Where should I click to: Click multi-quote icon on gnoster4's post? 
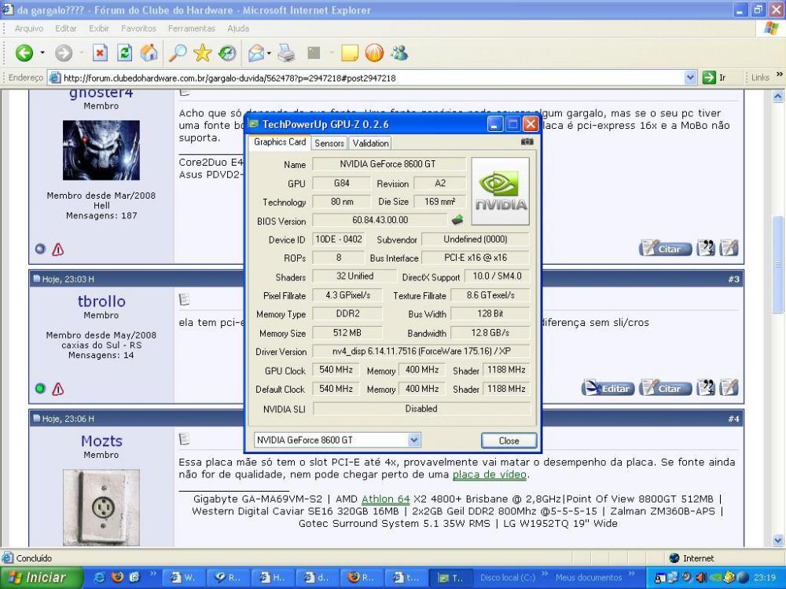pos(706,248)
